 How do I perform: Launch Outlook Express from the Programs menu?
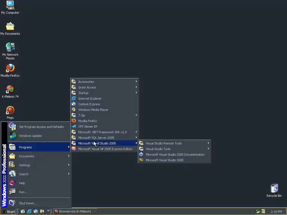[x=105, y=104]
